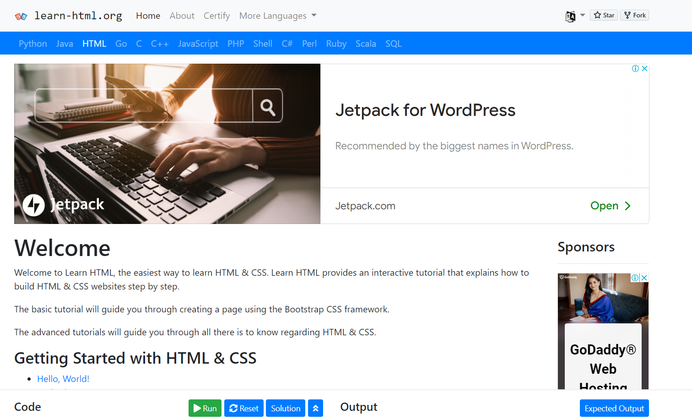Image resolution: width=692 pixels, height=420 pixels.
Task: Open the SQL tutorial
Action: pyautogui.click(x=394, y=44)
